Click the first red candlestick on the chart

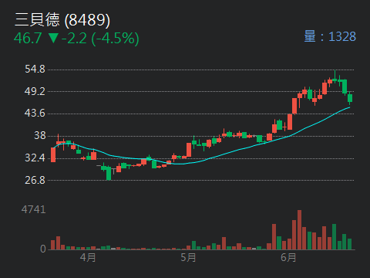[53, 154]
